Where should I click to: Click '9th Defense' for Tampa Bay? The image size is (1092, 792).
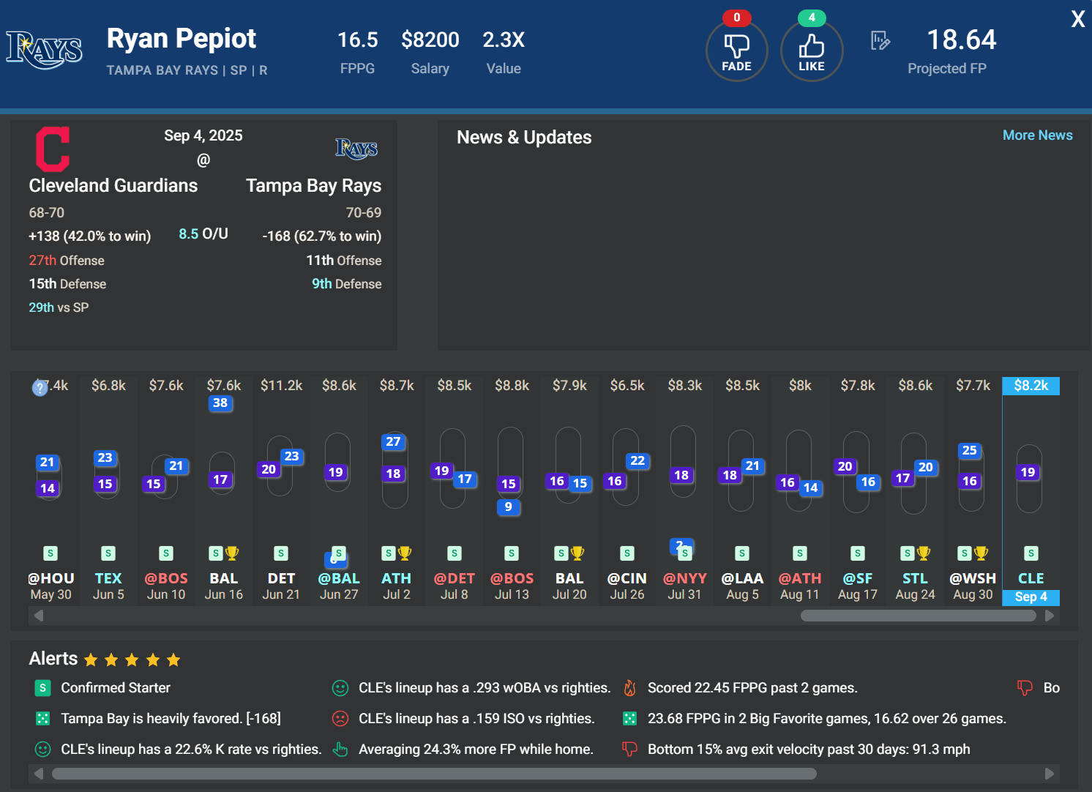[347, 284]
